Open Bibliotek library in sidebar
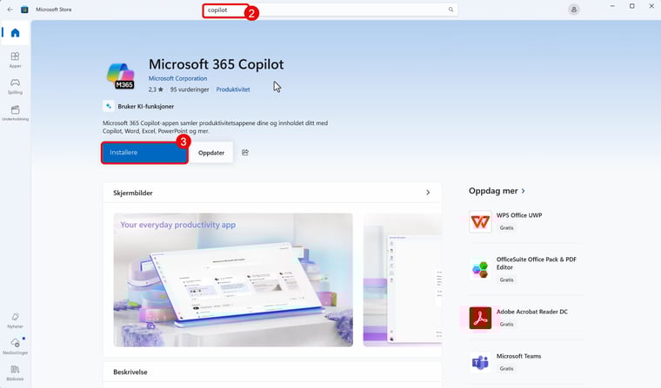 [x=15, y=373]
